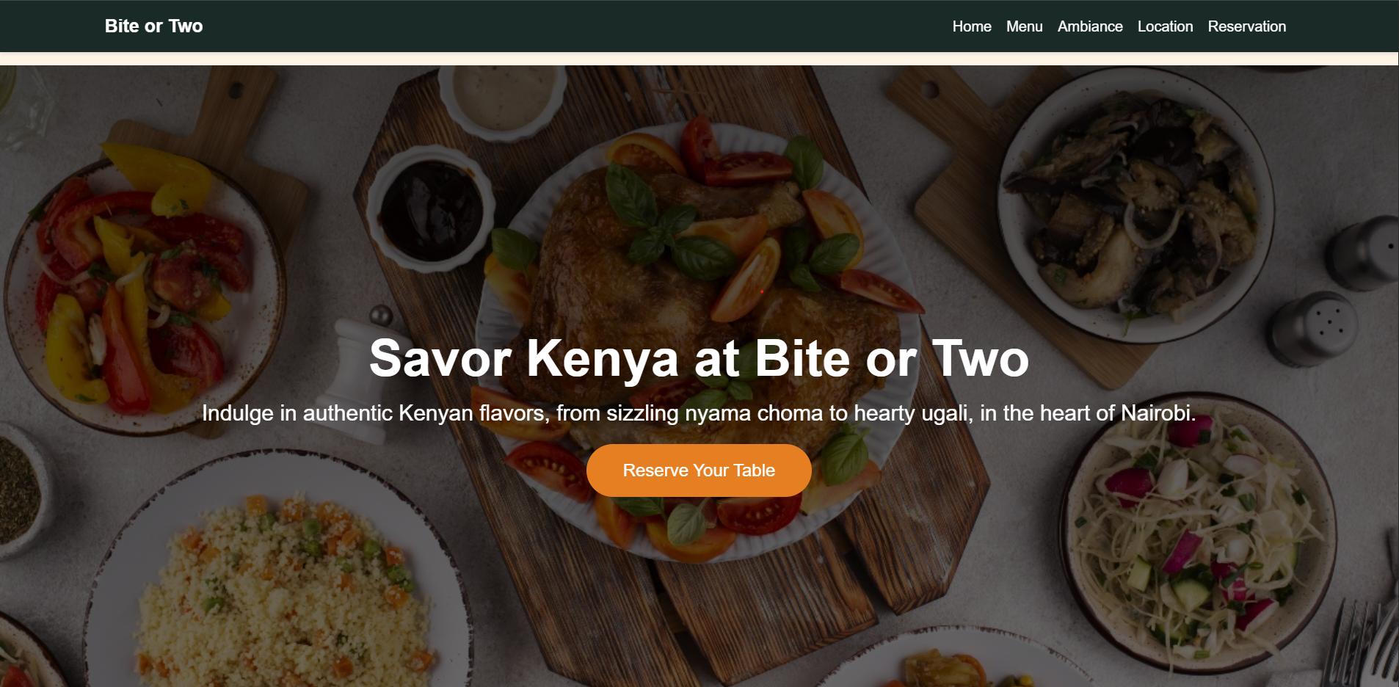Click the dark sauce ramekin
The image size is (1399, 687).
(431, 209)
